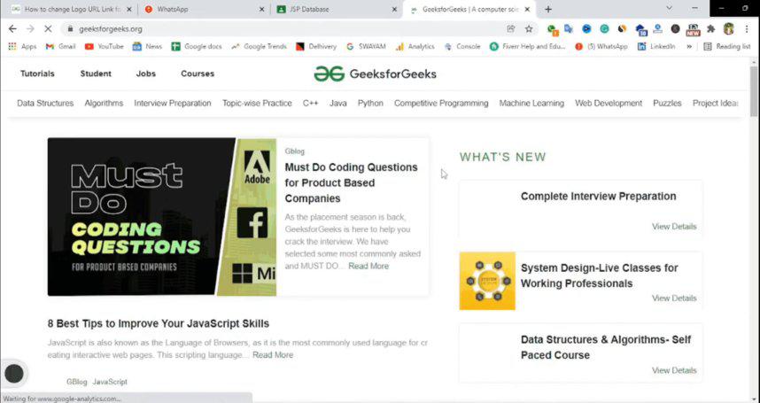Open Data Structures in the topic bar
760x403 pixels.
click(45, 103)
